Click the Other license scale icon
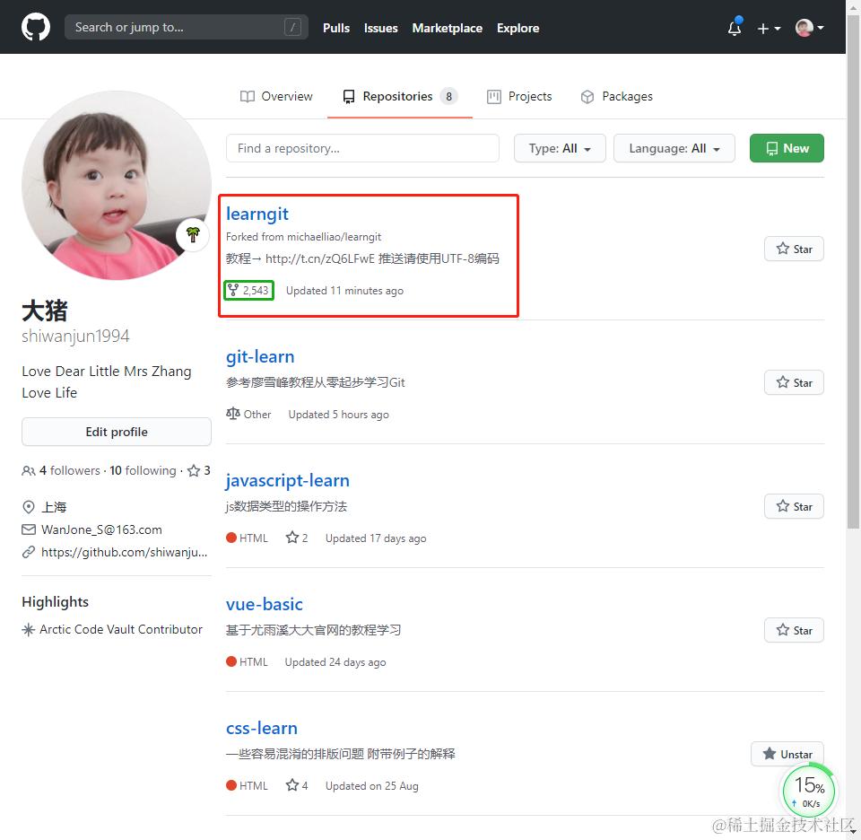Viewport: 861px width, 840px height. [233, 414]
